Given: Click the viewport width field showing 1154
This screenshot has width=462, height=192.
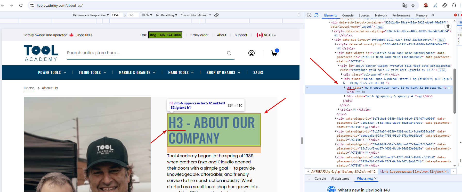Looking at the screenshot, I should click(117, 15).
